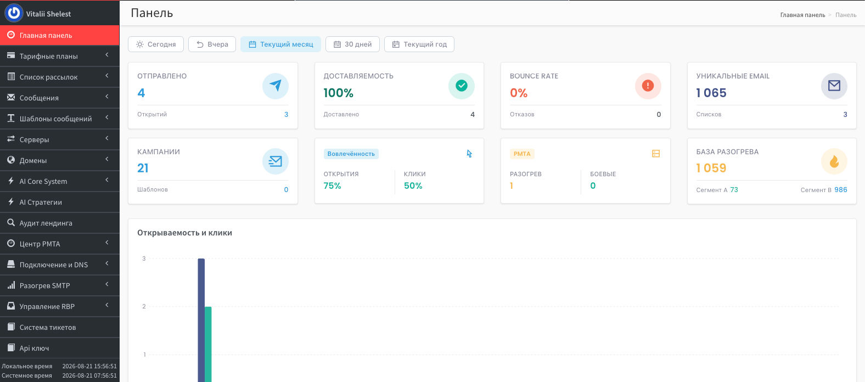Click the server icon in PMTA card

pos(656,154)
